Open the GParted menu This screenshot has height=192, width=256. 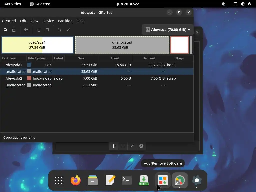click(9, 21)
